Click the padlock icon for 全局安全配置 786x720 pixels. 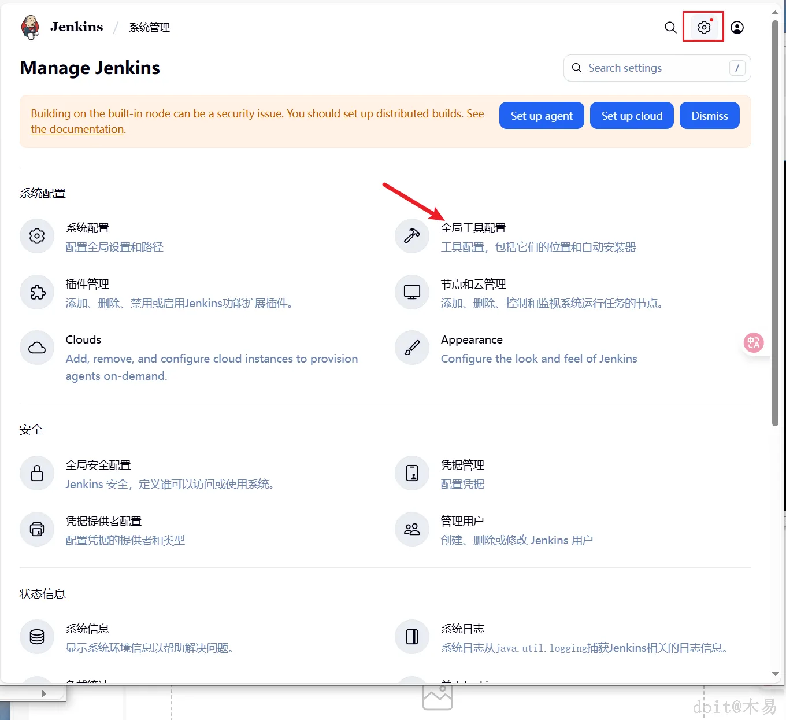(37, 473)
